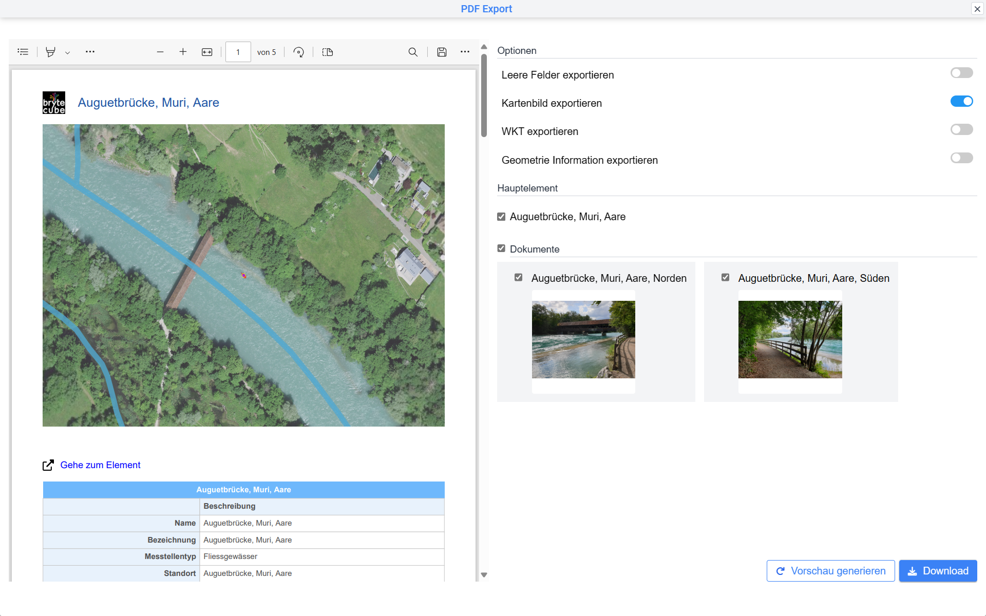Open the PDF search tool
Screen dimensions: 986x616
413,52
